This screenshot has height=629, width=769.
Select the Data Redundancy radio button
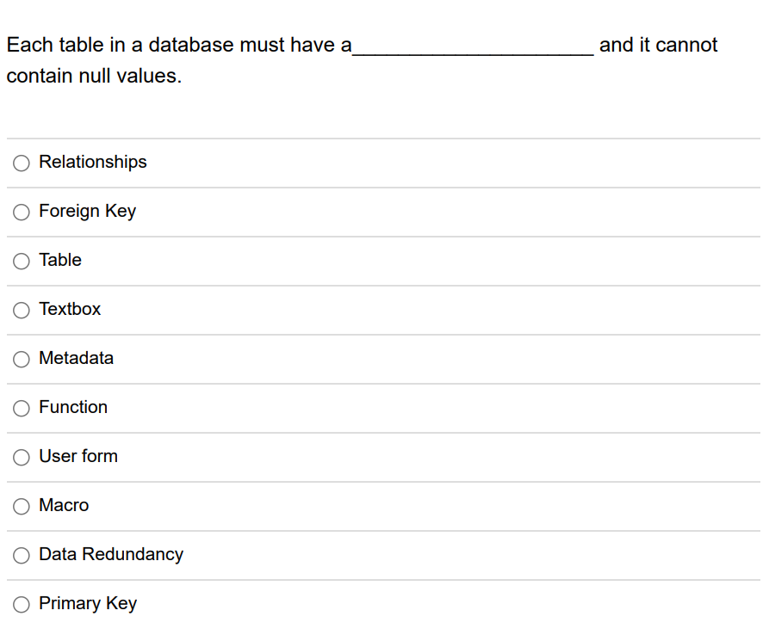click(x=21, y=555)
